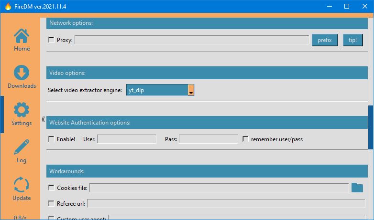The height and width of the screenshot is (220, 374).
Task: Maximize the FireDM window
Action: [347, 6]
